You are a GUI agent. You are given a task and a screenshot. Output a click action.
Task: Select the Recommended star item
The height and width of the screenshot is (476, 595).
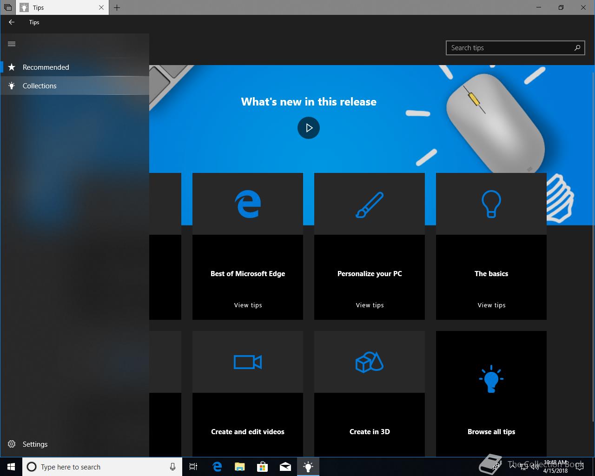[74, 67]
